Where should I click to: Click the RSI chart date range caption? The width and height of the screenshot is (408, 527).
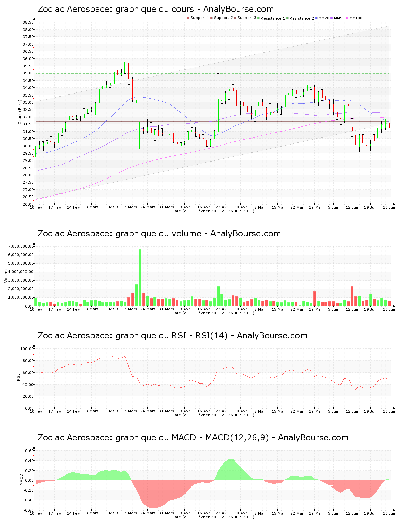tap(213, 415)
